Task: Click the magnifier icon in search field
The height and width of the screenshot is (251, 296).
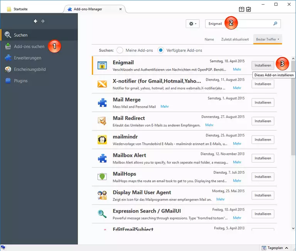Action: click(x=275, y=23)
